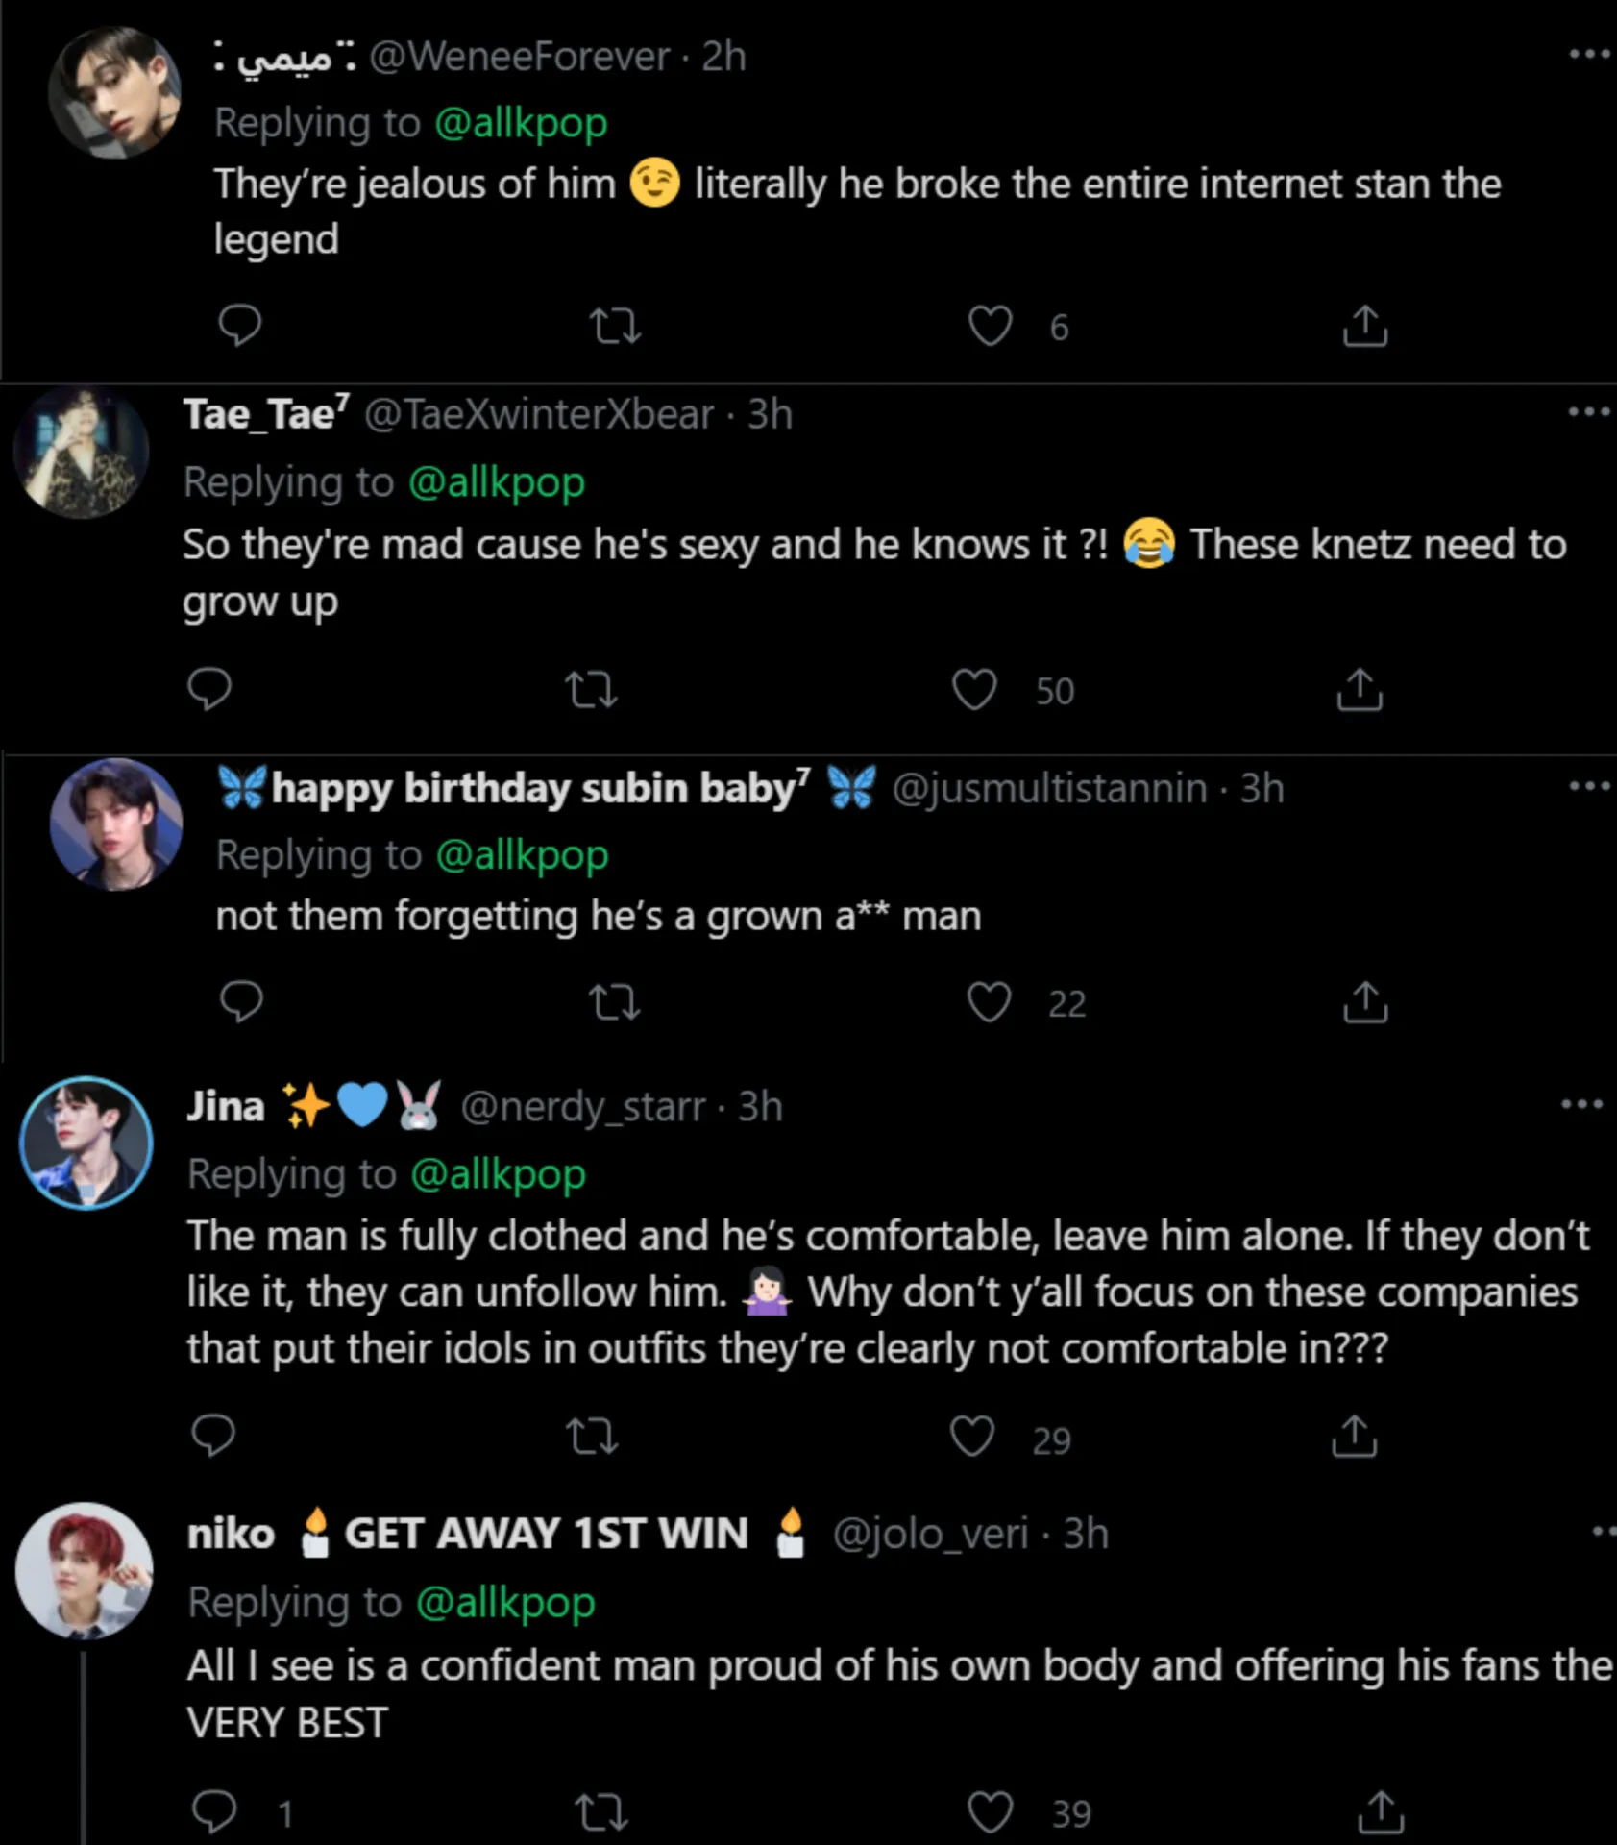1617x1845 pixels.
Task: Retweet Jina's 'fully clothed' tweet
Action: point(592,1437)
